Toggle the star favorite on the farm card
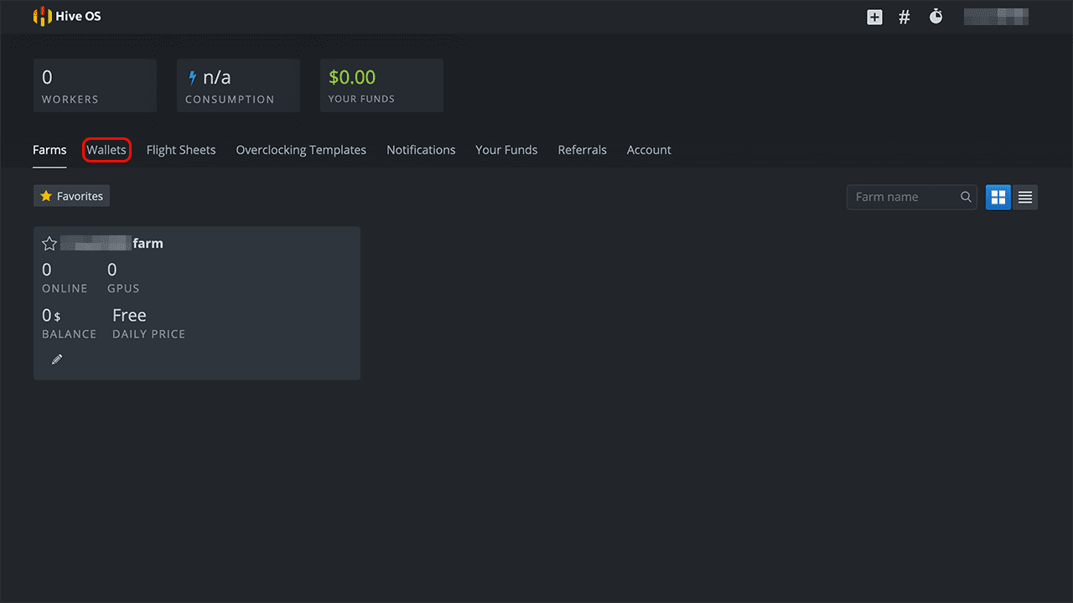Viewport: 1073px width, 603px height. [49, 244]
